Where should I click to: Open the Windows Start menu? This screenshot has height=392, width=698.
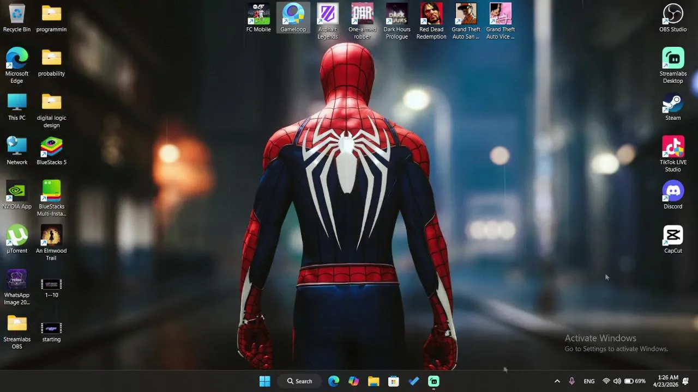click(264, 381)
